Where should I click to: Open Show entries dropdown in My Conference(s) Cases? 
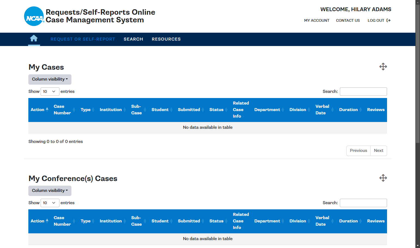click(50, 203)
